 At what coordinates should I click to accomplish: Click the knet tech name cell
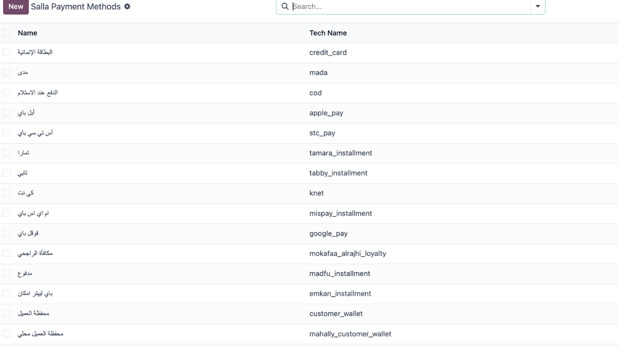point(317,193)
